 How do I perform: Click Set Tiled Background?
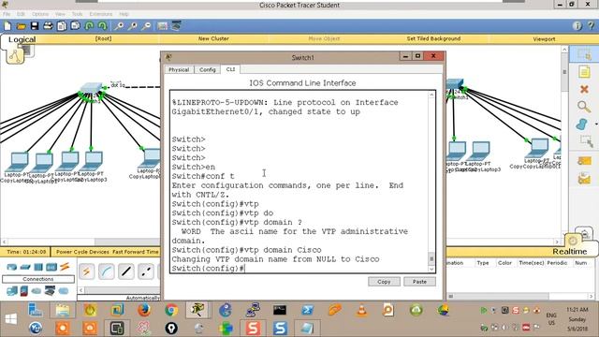point(433,38)
